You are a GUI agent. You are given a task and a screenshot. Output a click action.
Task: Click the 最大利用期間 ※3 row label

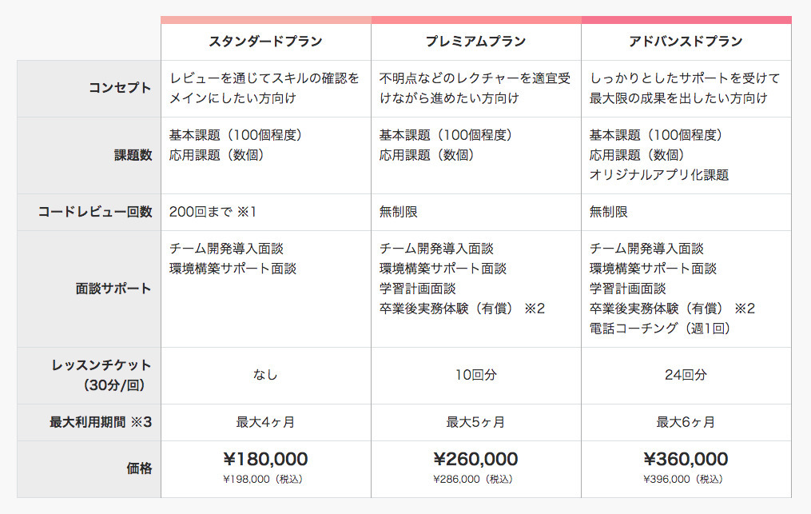tap(101, 422)
